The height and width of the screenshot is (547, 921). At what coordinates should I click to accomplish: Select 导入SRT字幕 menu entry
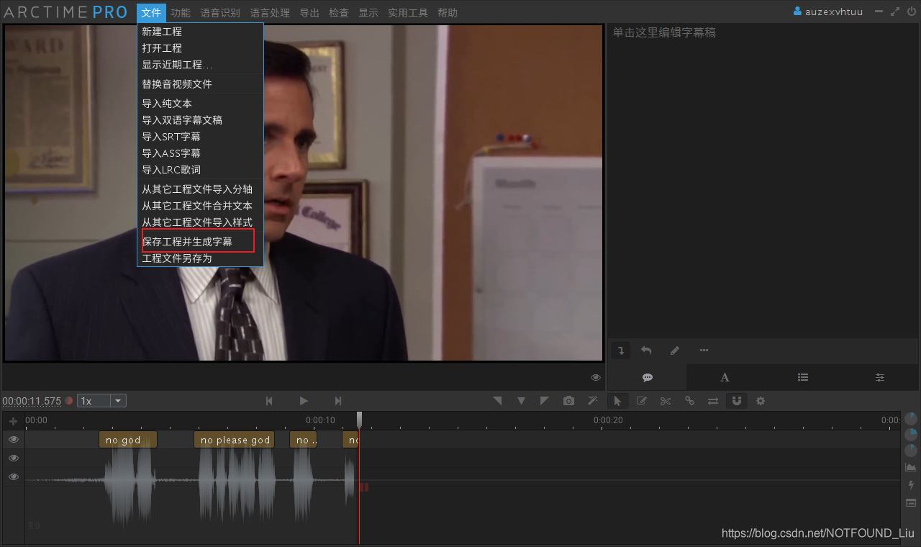tap(200, 137)
